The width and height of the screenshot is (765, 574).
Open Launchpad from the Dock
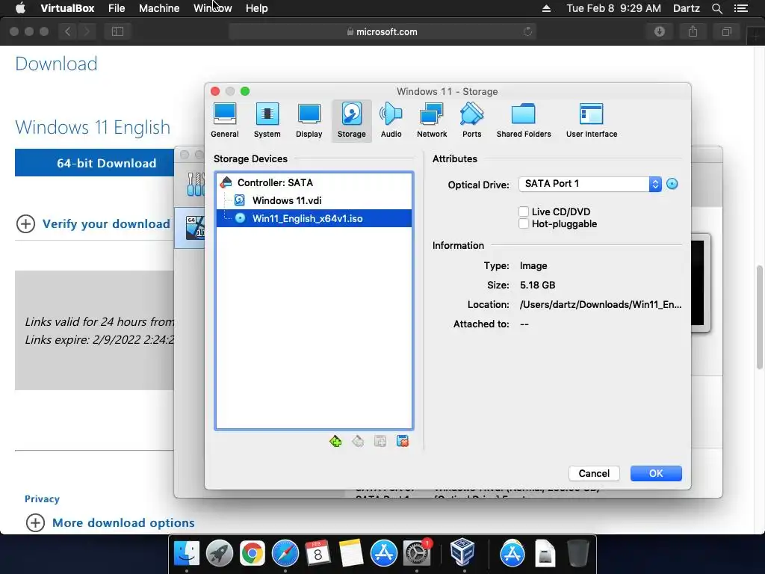click(x=220, y=553)
